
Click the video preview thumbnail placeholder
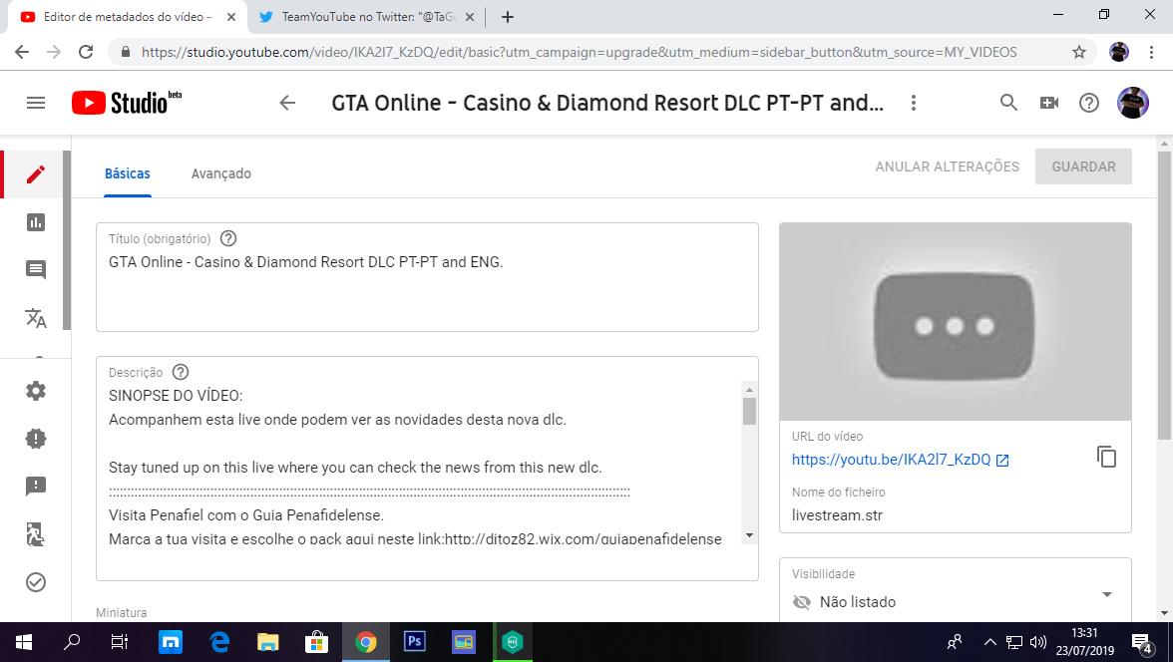pyautogui.click(x=956, y=322)
